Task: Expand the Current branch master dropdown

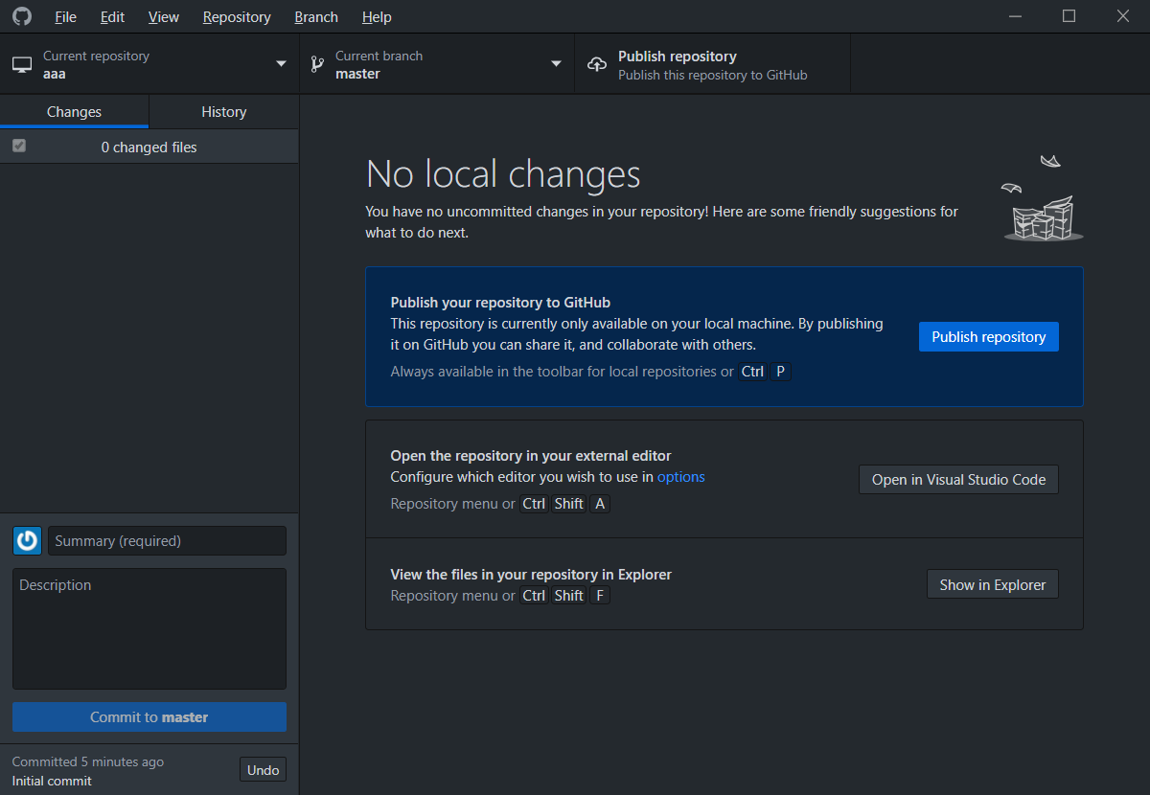Action: pyautogui.click(x=437, y=64)
